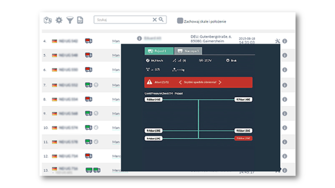This screenshot has width=335, height=188.
Task: Open the Man link in row 9
Action: 116,114
